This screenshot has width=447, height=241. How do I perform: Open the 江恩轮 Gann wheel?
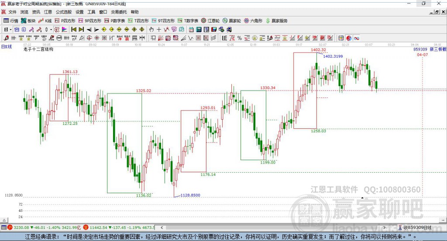210,21
